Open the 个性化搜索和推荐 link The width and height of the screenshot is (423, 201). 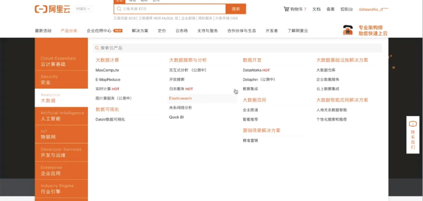pyautogui.click(x=332, y=119)
